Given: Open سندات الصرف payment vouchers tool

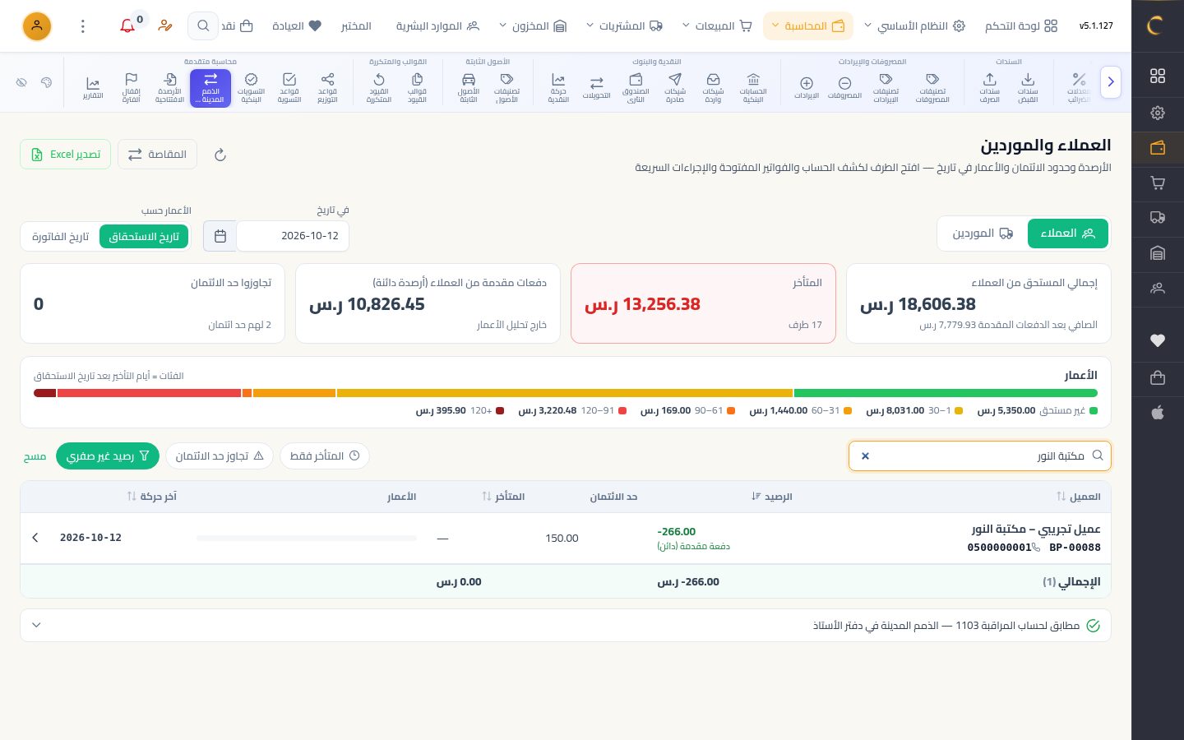Looking at the screenshot, I should click(989, 88).
